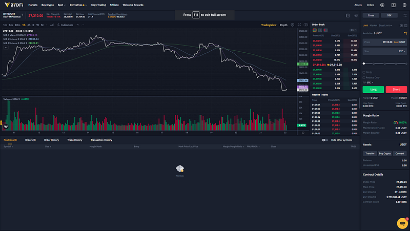Open the tutorial guide book icon

tap(348, 16)
